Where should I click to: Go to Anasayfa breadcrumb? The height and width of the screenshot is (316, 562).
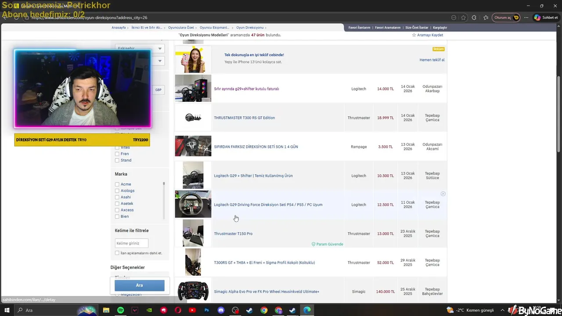119,28
